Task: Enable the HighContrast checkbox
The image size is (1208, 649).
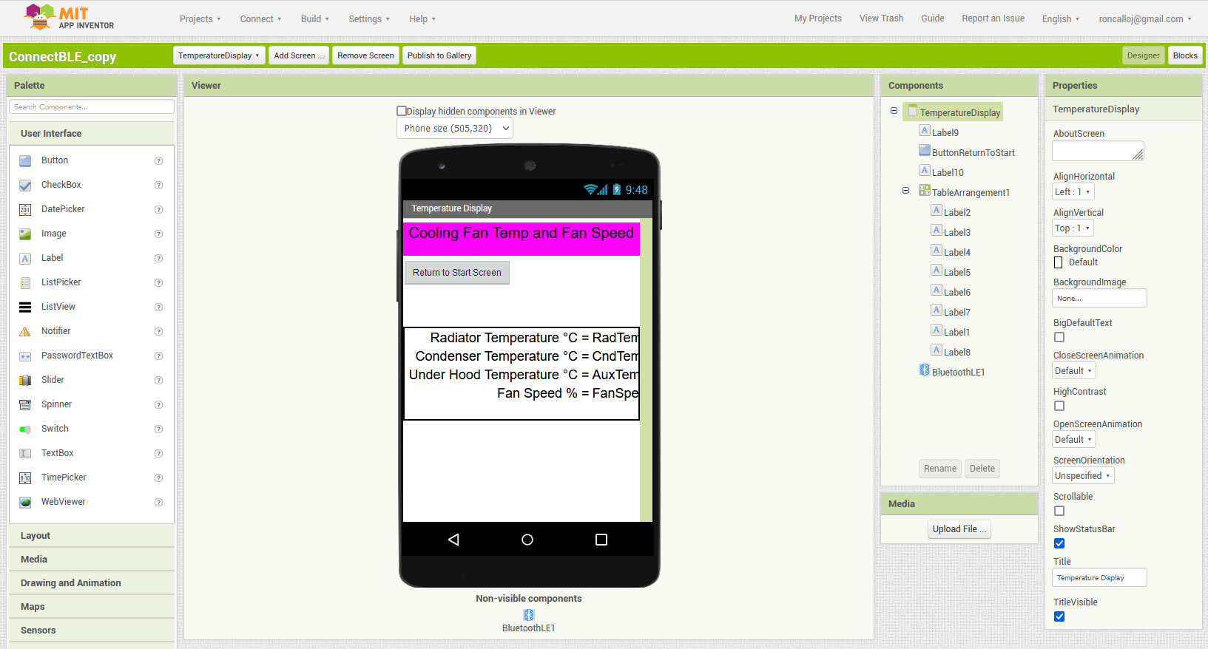Action: click(1059, 406)
